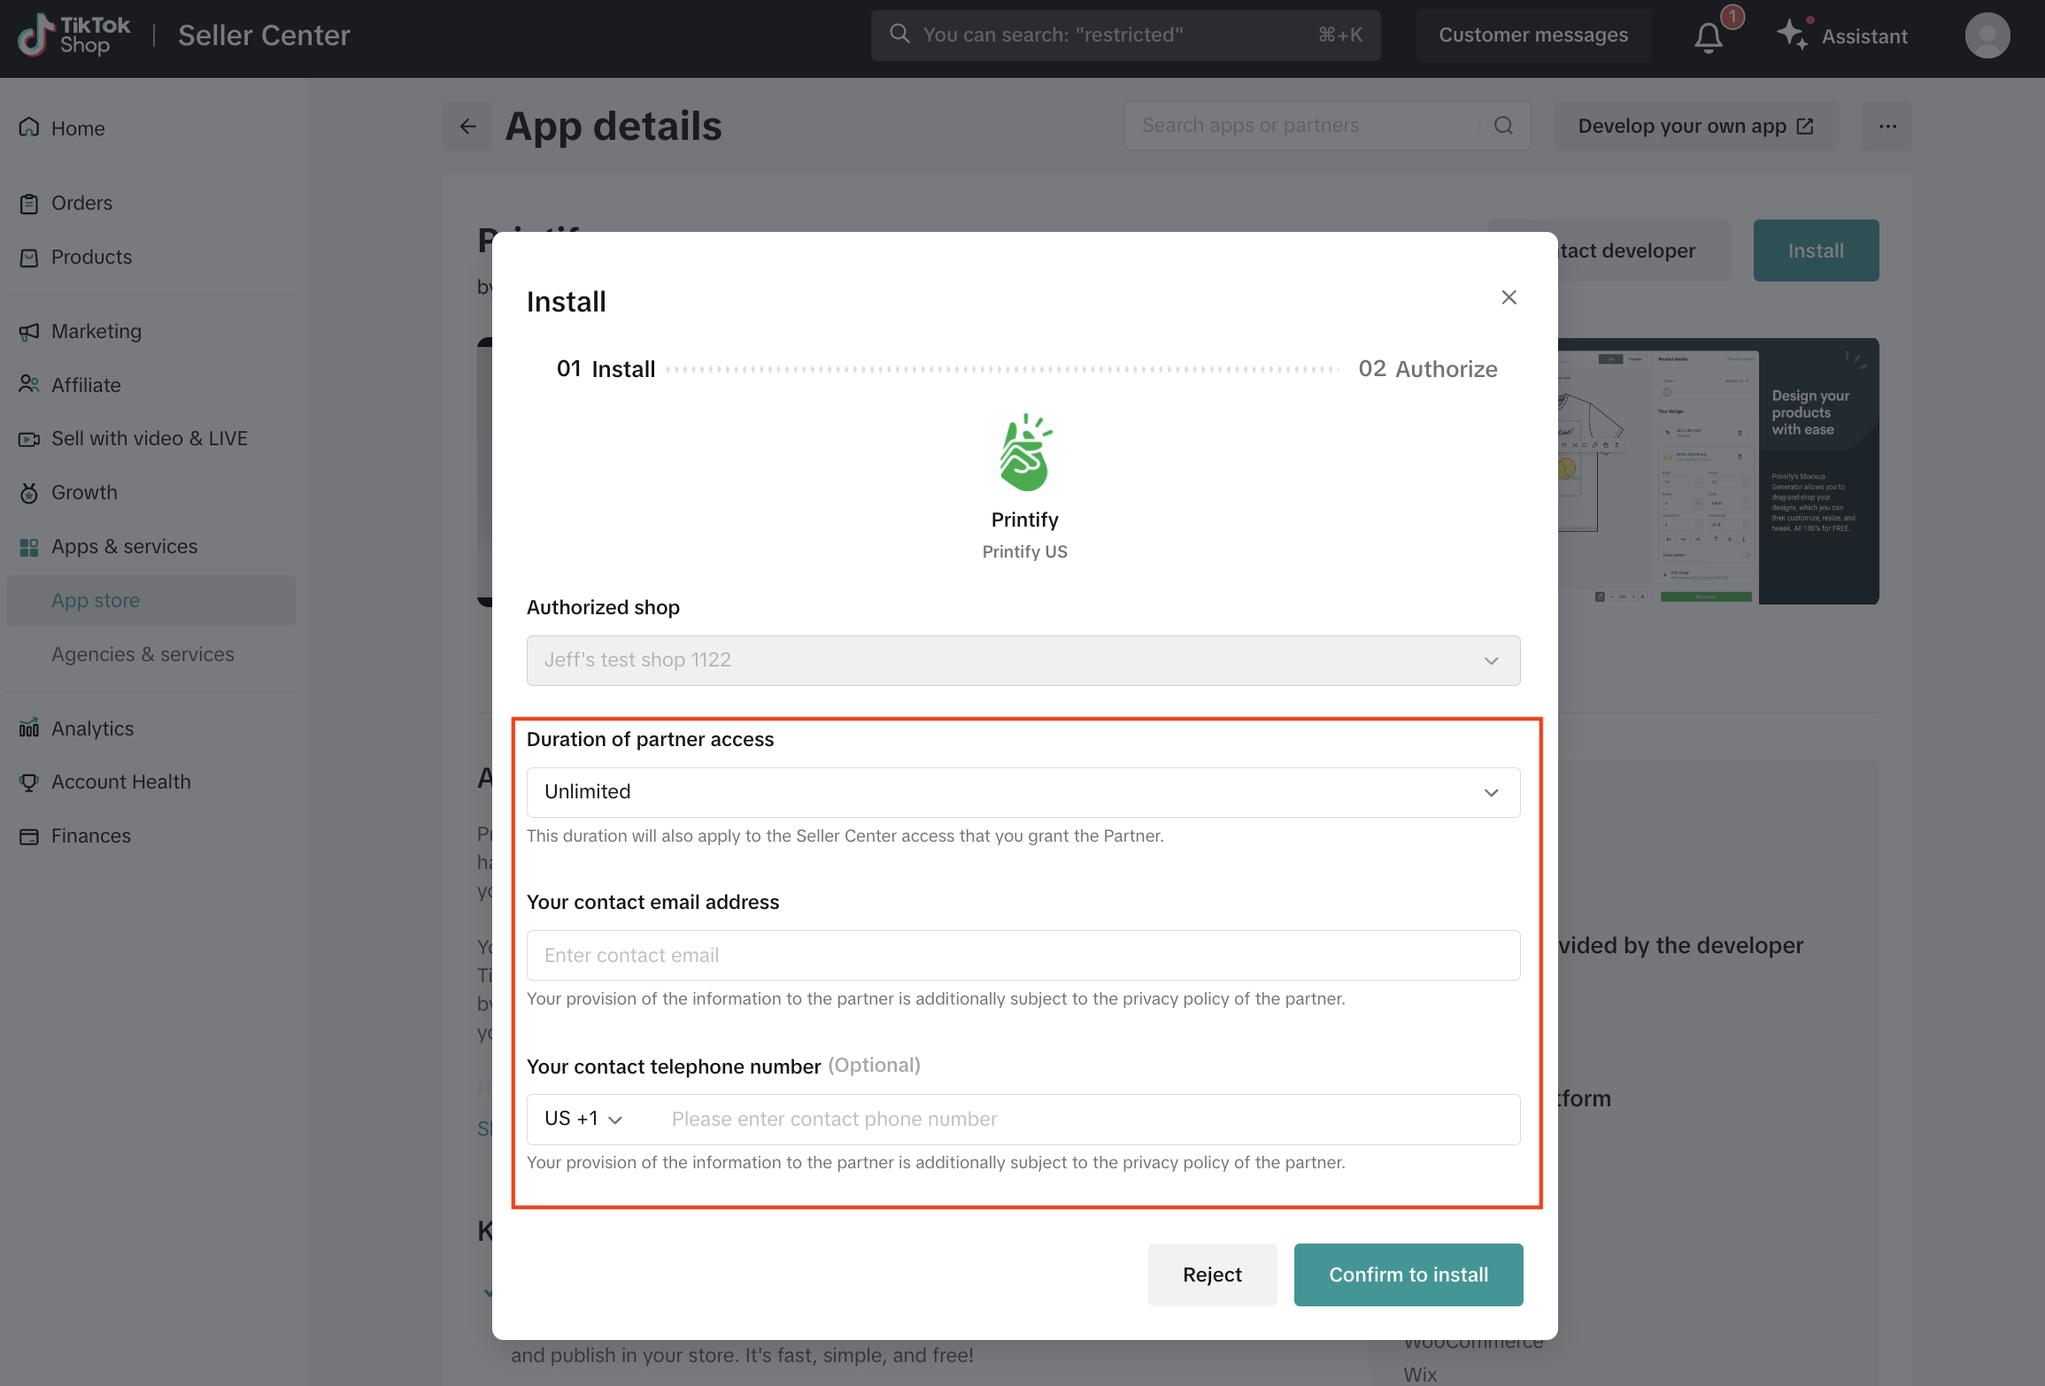Click the TikTok Shop logo
The width and height of the screenshot is (2045, 1386).
point(74,35)
